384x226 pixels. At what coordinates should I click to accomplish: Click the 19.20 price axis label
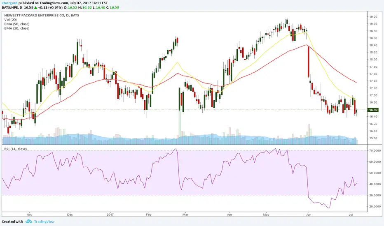[x=373, y=17]
